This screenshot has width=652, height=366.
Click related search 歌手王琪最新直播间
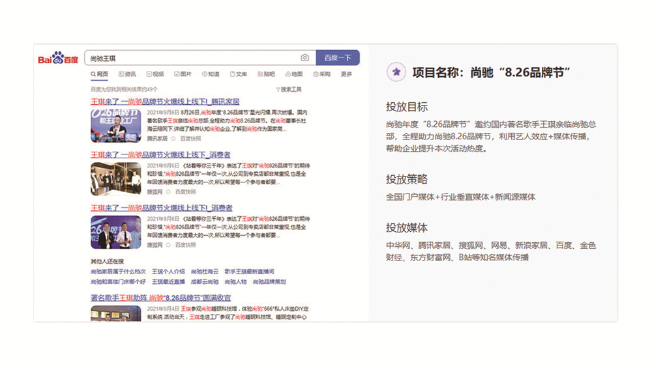pos(249,271)
